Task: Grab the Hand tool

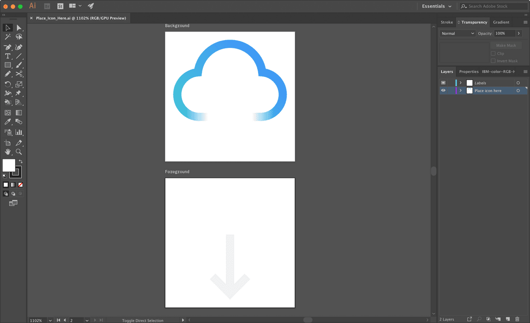Action: (7, 152)
